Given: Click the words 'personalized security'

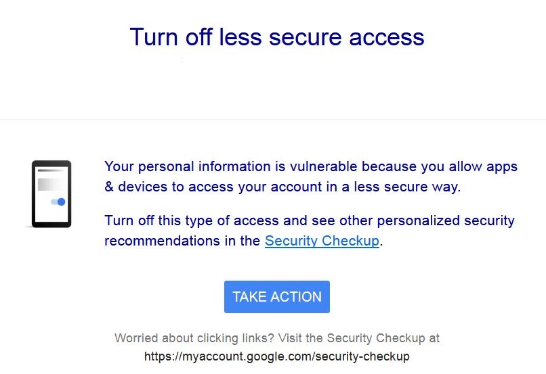Looking at the screenshot, I should tap(446, 220).
